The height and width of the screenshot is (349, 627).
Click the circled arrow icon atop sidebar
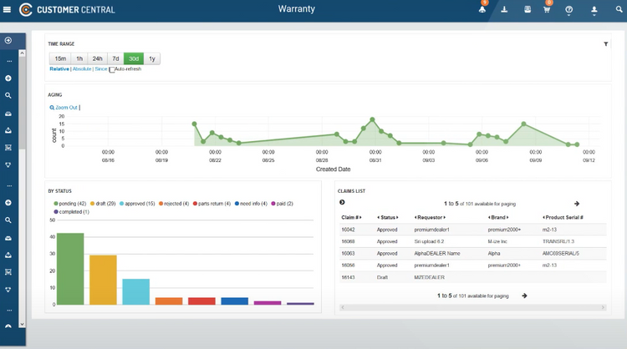coord(8,40)
